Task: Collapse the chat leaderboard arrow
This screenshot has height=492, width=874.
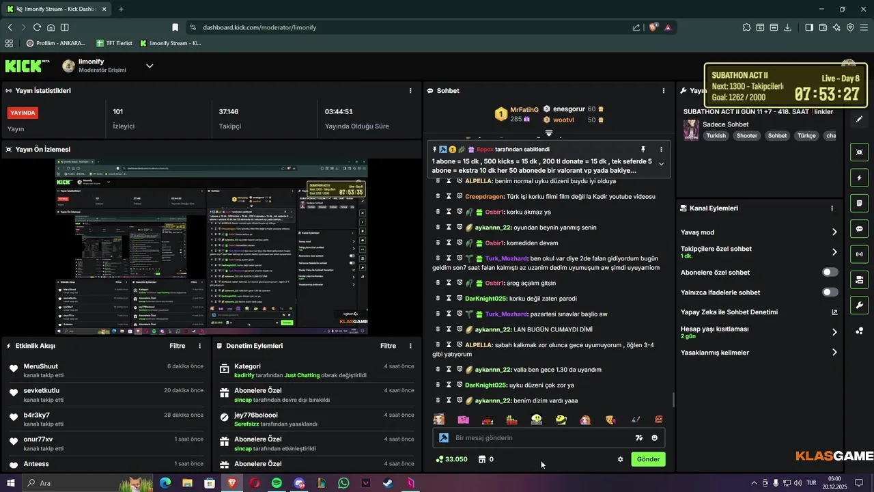Action: coord(548,133)
